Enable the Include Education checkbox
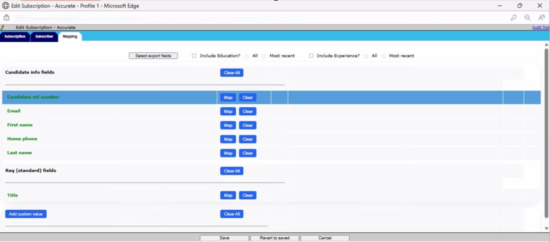The width and height of the screenshot is (550, 242). tap(194, 56)
